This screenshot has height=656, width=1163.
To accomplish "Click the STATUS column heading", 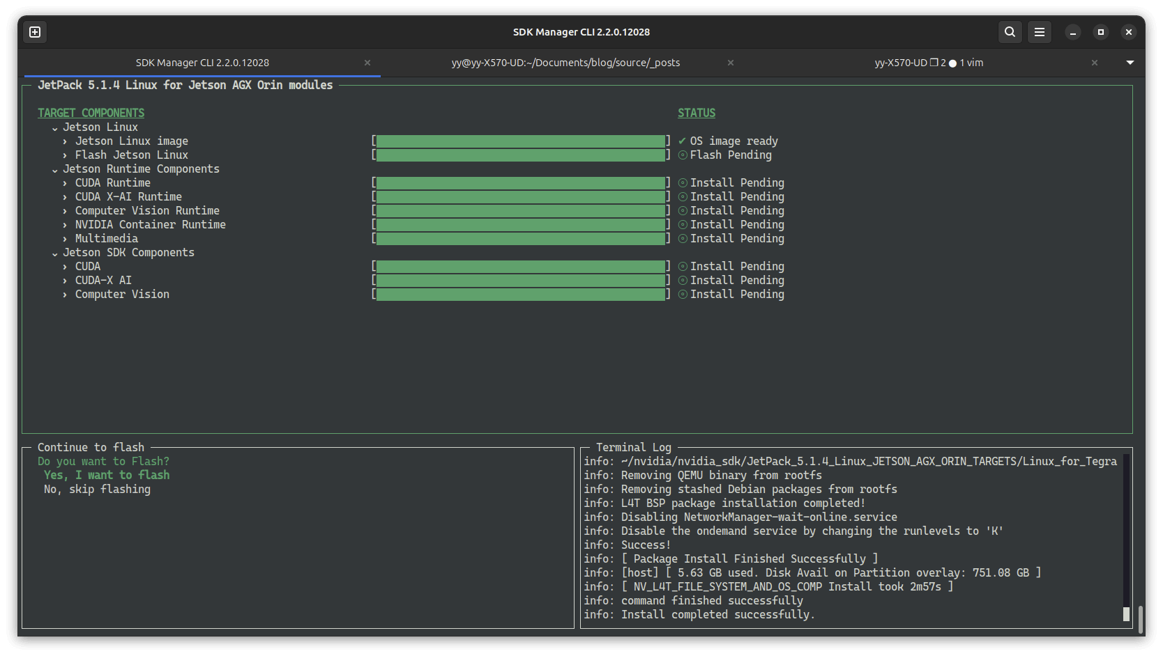I will pos(697,113).
